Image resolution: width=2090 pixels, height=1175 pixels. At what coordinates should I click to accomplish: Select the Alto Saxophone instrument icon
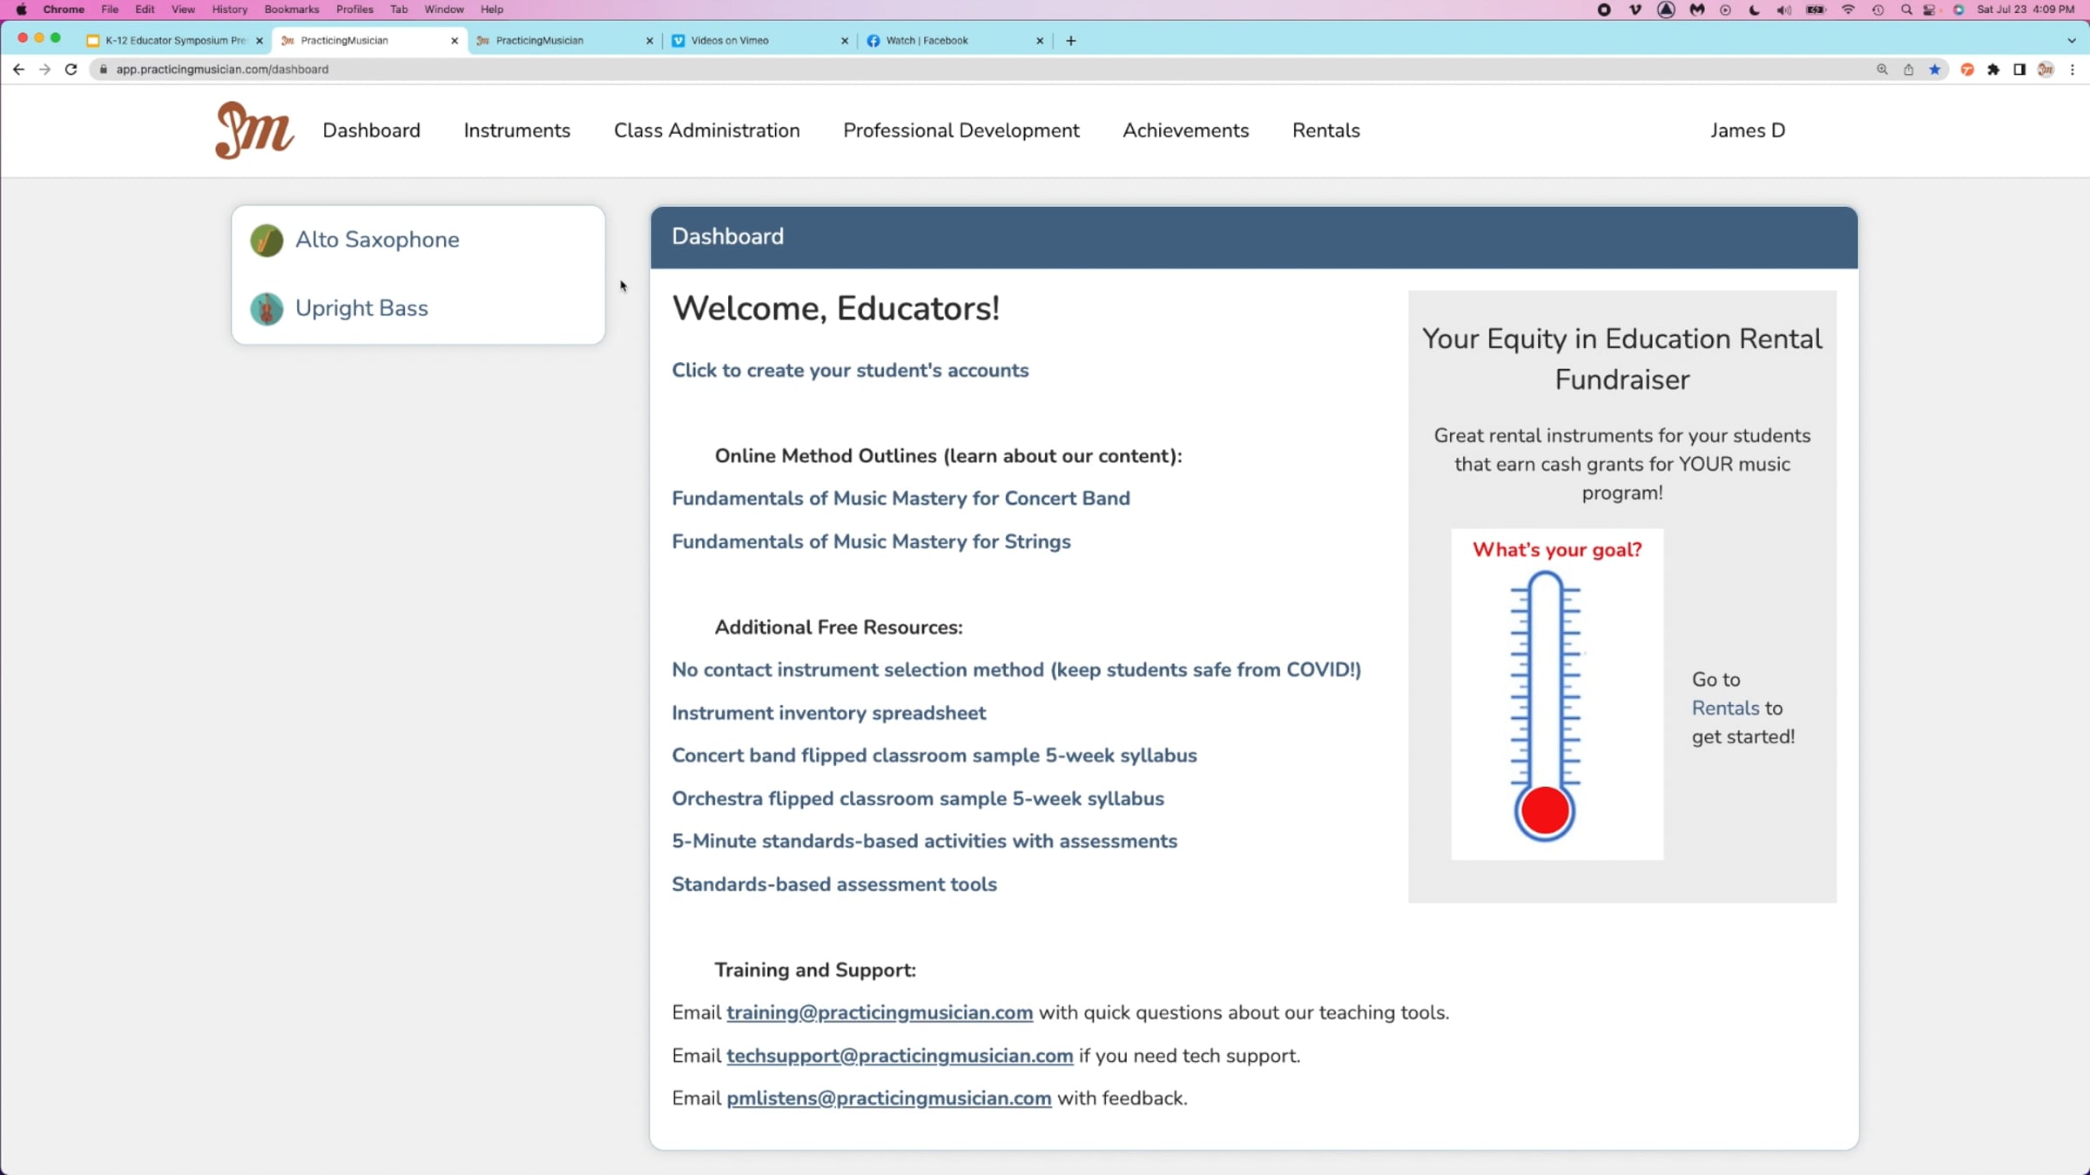pyautogui.click(x=266, y=240)
